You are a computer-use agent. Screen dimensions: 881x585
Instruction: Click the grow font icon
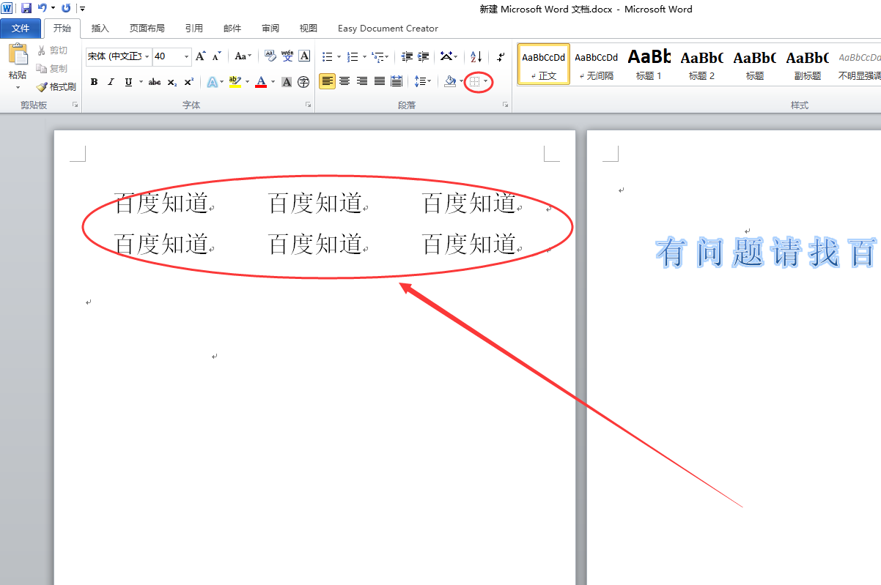pyautogui.click(x=200, y=56)
